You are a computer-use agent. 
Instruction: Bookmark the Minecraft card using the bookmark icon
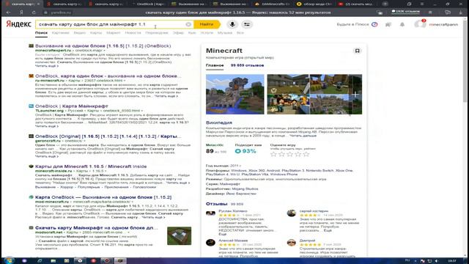click(357, 51)
